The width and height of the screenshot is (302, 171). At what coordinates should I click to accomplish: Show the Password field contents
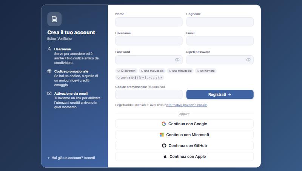click(x=177, y=60)
